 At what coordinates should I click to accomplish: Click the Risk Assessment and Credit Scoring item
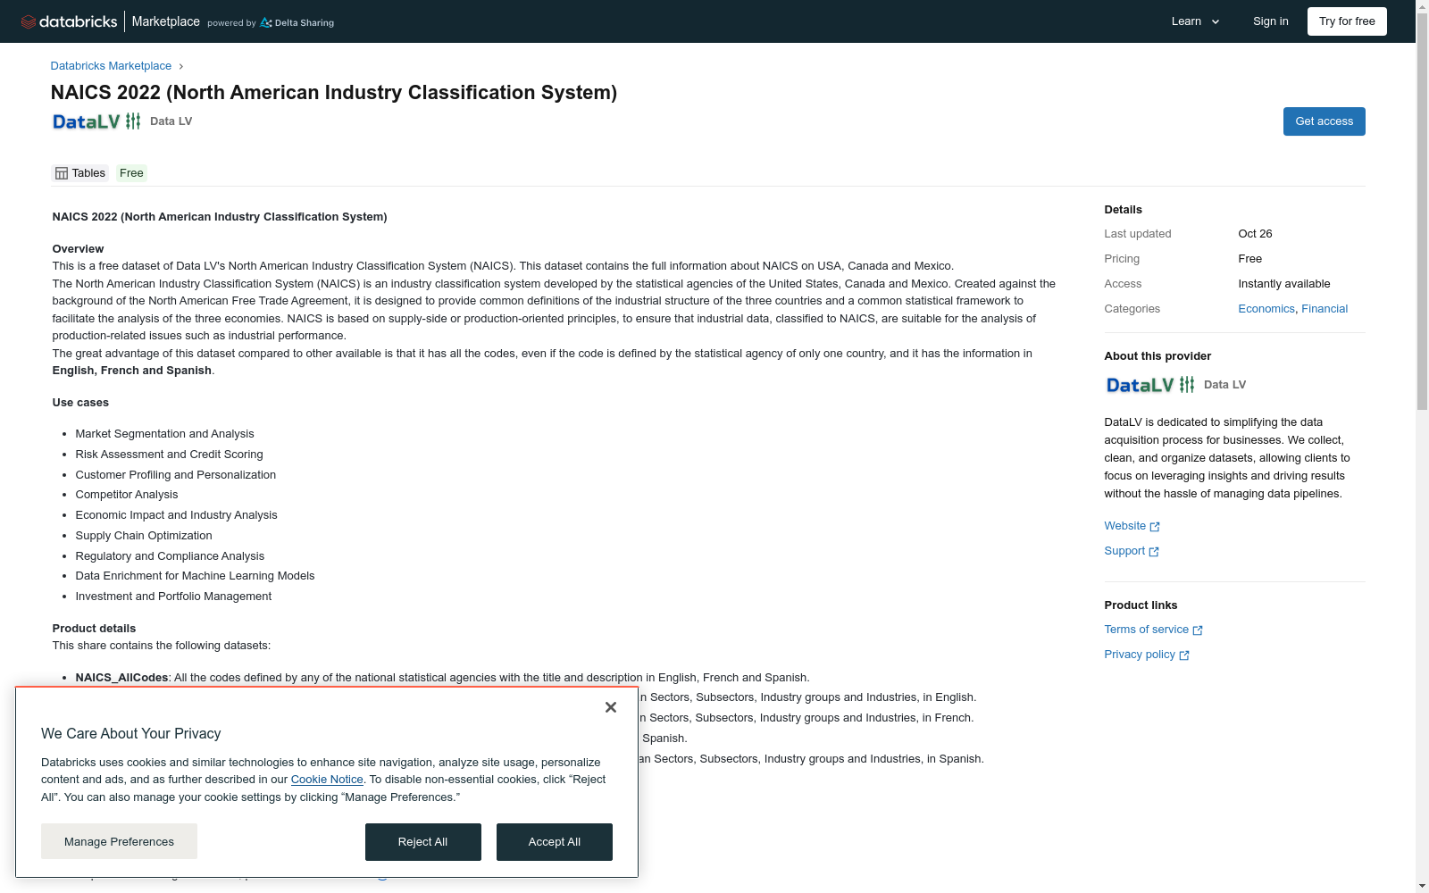coord(170,455)
